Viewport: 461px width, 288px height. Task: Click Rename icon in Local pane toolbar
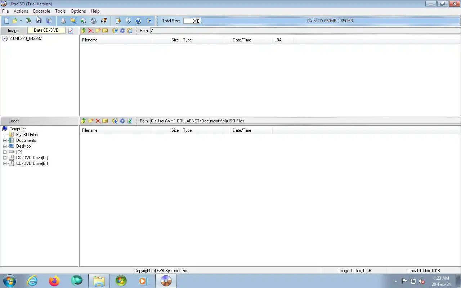(105, 121)
